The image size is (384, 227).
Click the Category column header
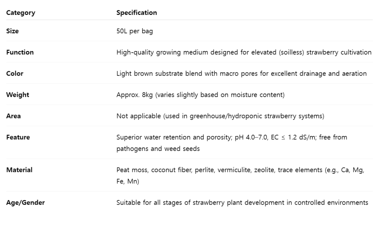click(x=21, y=13)
